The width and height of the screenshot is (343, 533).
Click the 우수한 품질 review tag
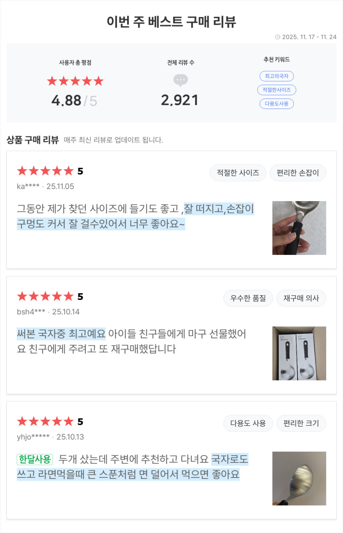coord(248,298)
